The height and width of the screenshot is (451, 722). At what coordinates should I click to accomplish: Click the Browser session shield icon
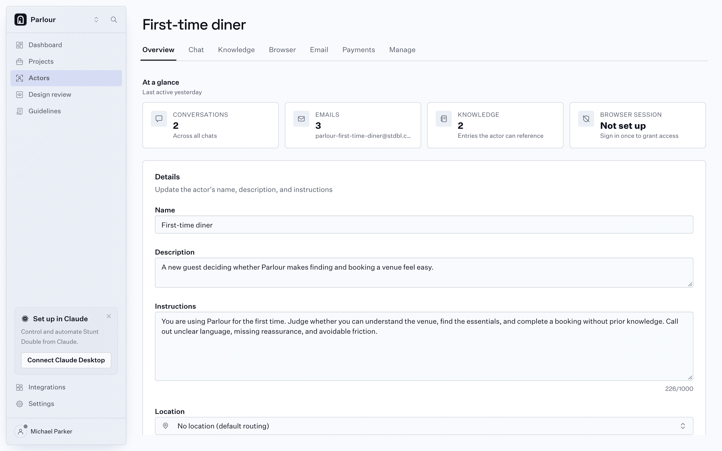pyautogui.click(x=586, y=119)
